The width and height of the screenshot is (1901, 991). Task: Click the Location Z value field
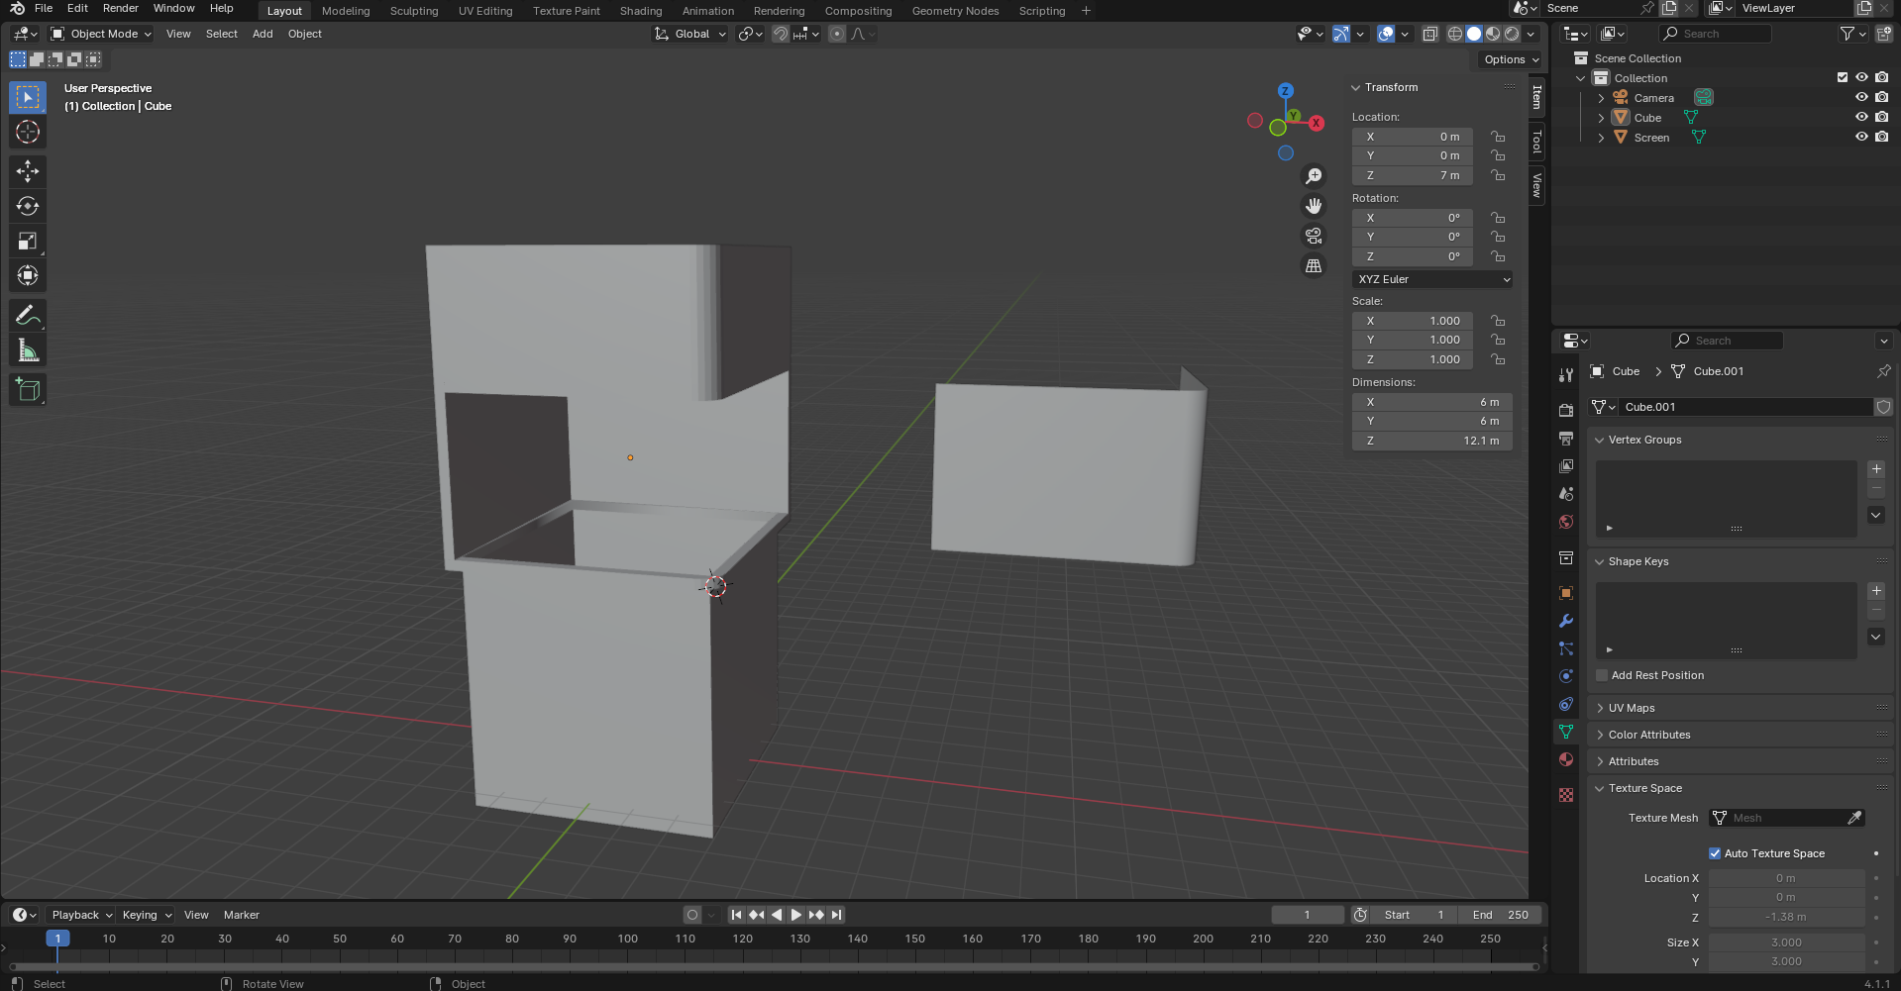tap(1413, 175)
